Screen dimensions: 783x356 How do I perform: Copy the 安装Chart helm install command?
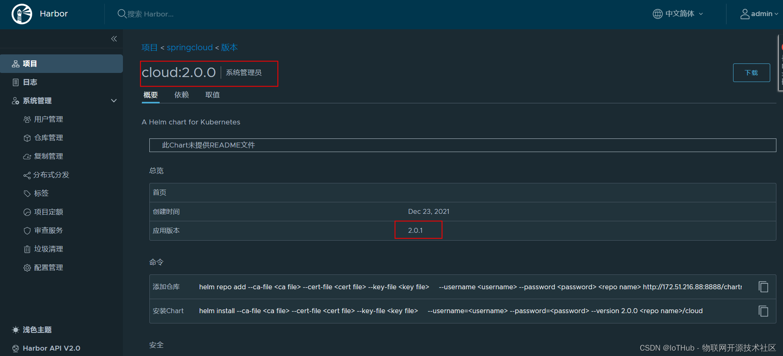[763, 311]
